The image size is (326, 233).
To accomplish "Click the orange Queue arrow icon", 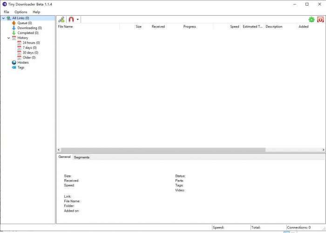I will [x=14, y=23].
